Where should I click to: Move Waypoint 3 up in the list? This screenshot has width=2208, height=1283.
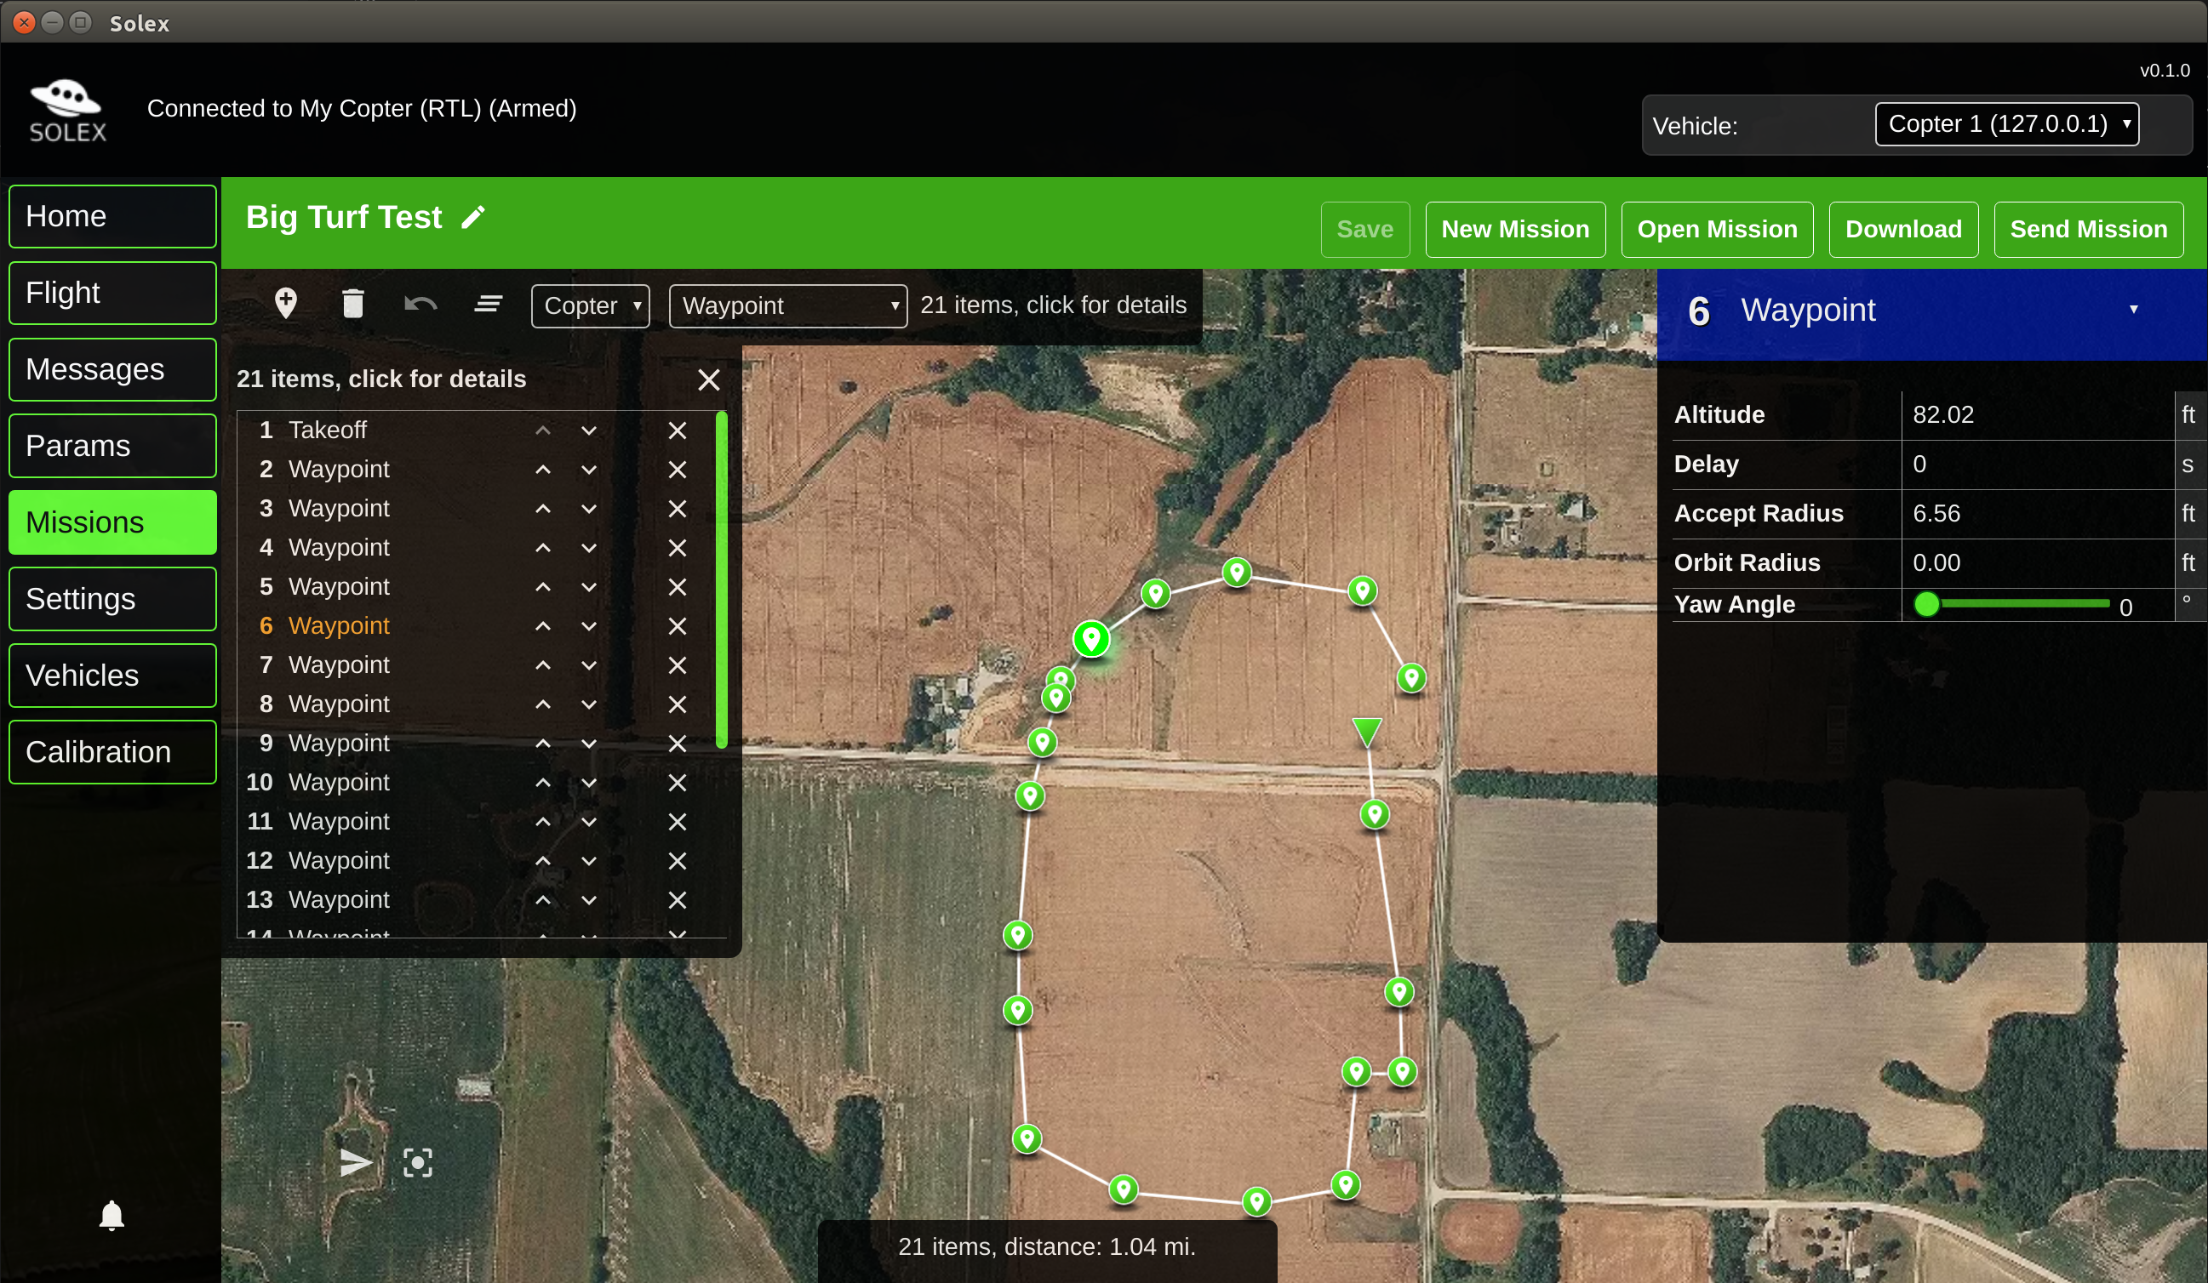pyautogui.click(x=543, y=509)
